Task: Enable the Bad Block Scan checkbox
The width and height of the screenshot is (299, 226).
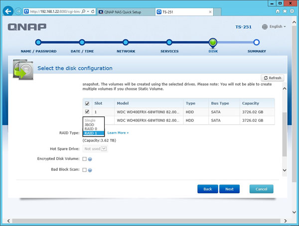Action: pyautogui.click(x=85, y=170)
